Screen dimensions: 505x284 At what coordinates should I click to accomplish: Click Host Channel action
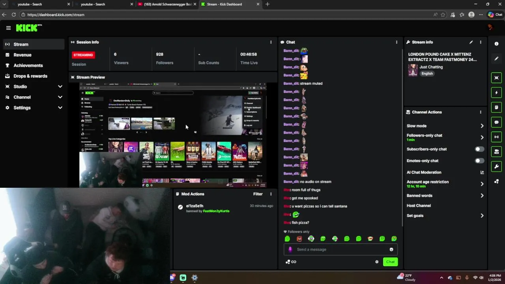click(419, 206)
